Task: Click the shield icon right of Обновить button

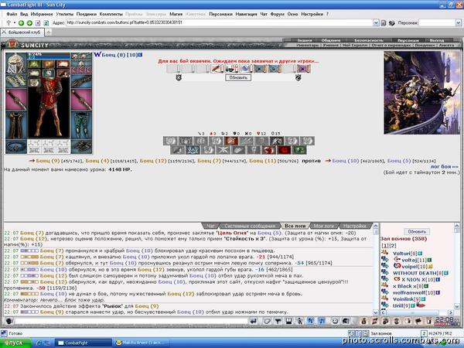Action: point(299,77)
